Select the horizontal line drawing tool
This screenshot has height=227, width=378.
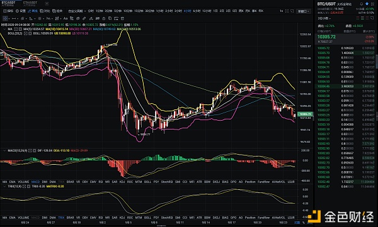pos(14,18)
